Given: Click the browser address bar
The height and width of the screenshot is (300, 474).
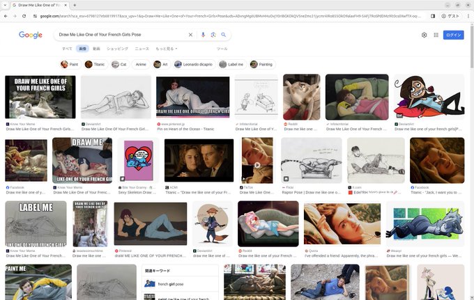Looking at the screenshot, I should [230, 16].
